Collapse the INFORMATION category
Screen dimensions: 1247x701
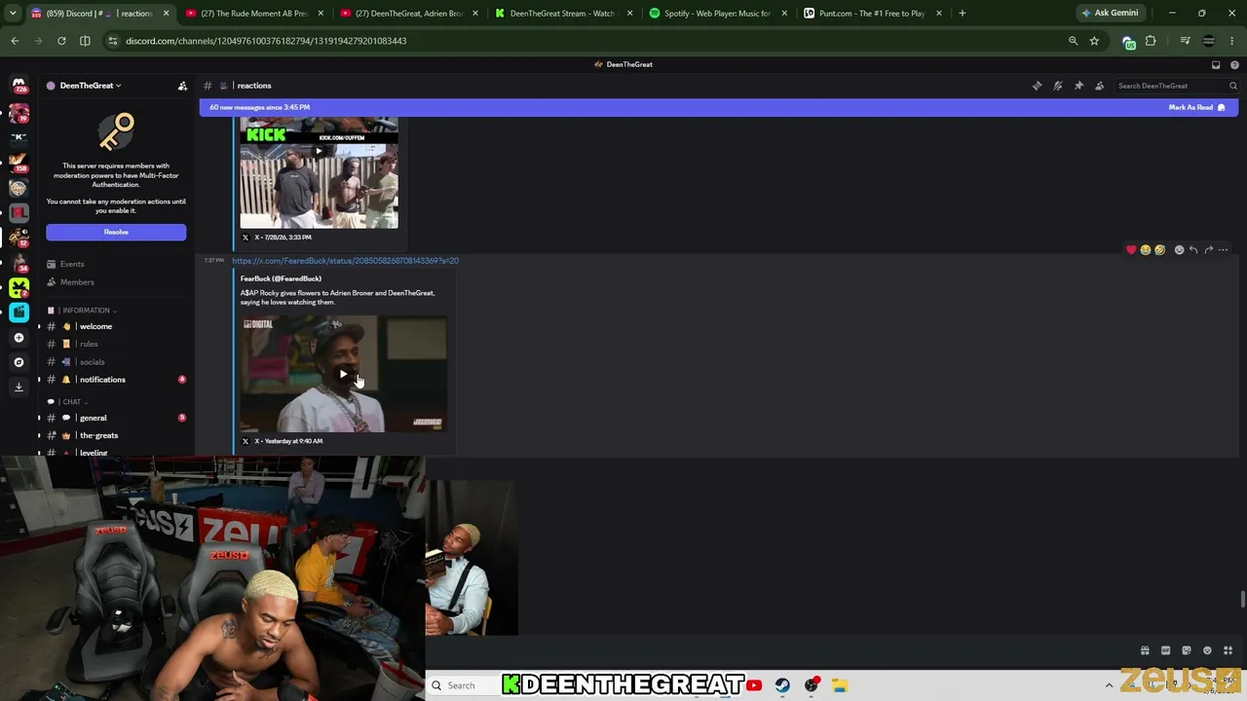pos(89,311)
